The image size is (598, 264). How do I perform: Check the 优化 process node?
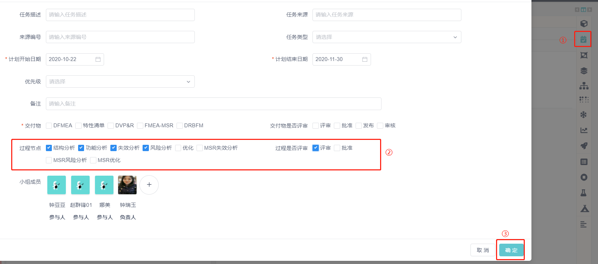[x=178, y=148]
